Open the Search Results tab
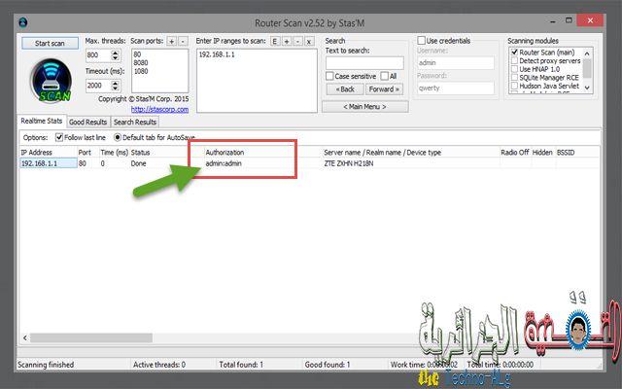The width and height of the screenshot is (622, 389). pyautogui.click(x=135, y=122)
